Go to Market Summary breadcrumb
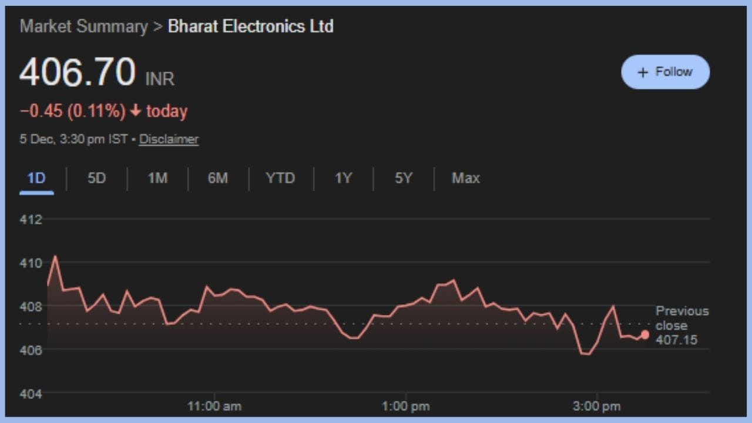 tap(83, 26)
